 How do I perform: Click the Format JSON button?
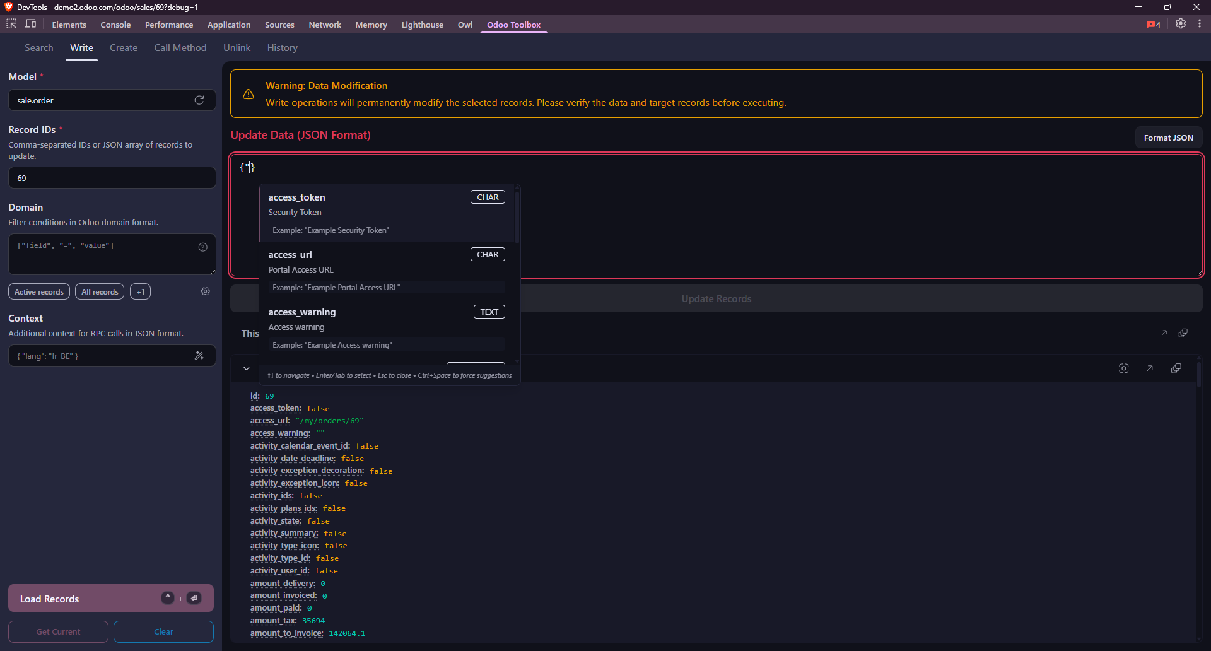click(1168, 137)
